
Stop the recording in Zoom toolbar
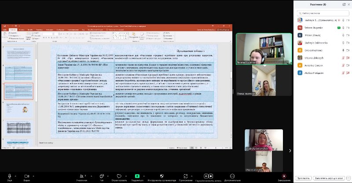click(211, 176)
